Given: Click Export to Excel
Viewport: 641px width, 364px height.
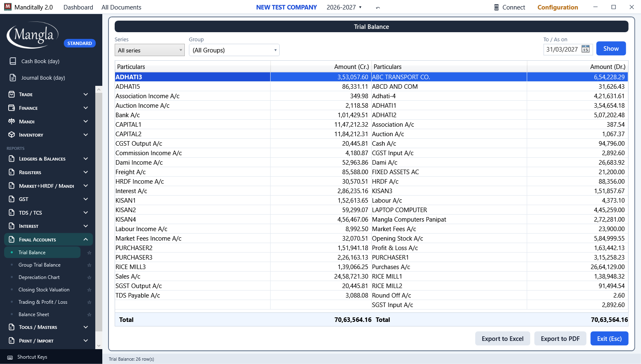Looking at the screenshot, I should click(502, 338).
